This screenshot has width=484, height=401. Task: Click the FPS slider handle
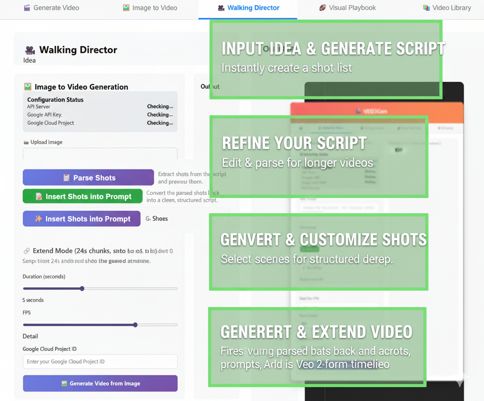[x=135, y=325]
